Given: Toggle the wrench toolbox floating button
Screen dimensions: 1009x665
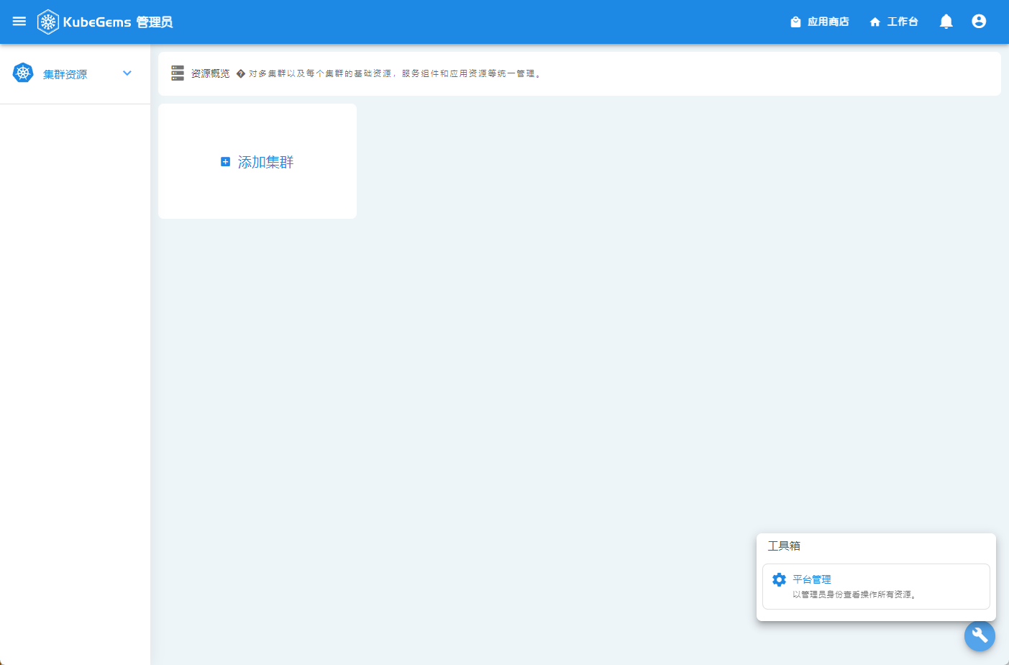Looking at the screenshot, I should point(980,635).
